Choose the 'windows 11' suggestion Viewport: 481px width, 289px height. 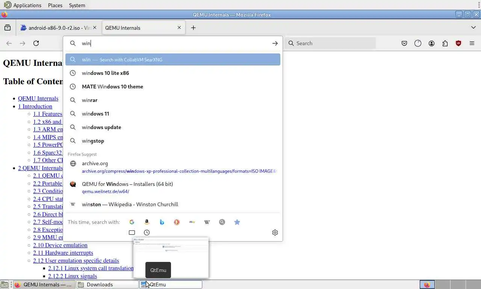coord(173,114)
